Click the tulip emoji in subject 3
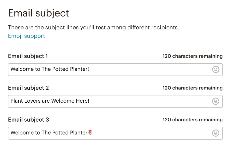This screenshot has width=227, height=149. click(x=90, y=133)
